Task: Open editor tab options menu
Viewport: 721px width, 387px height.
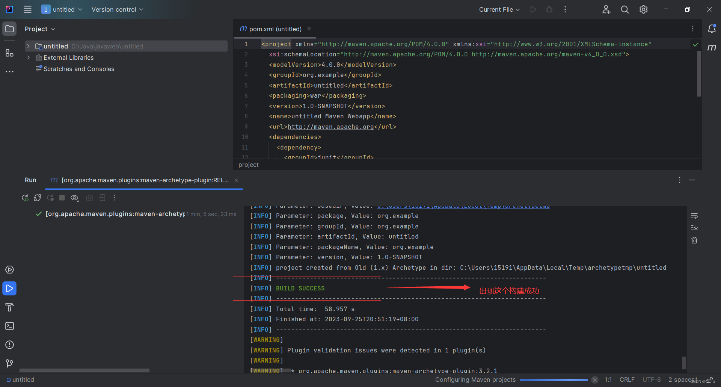Action: 693,29
